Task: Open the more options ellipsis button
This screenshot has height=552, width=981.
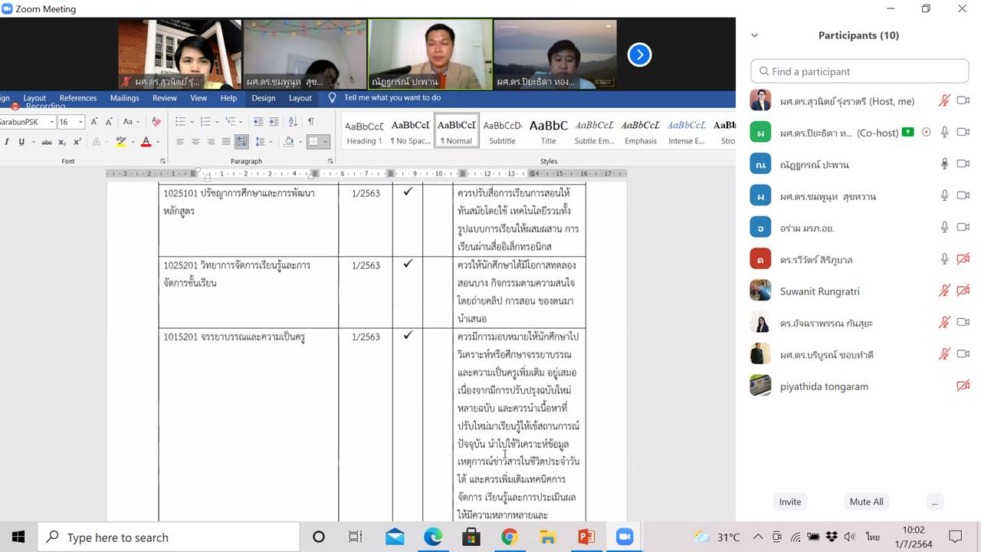Action: 933,501
